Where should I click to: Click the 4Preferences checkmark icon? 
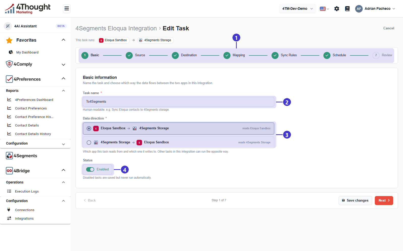[x=9, y=79]
